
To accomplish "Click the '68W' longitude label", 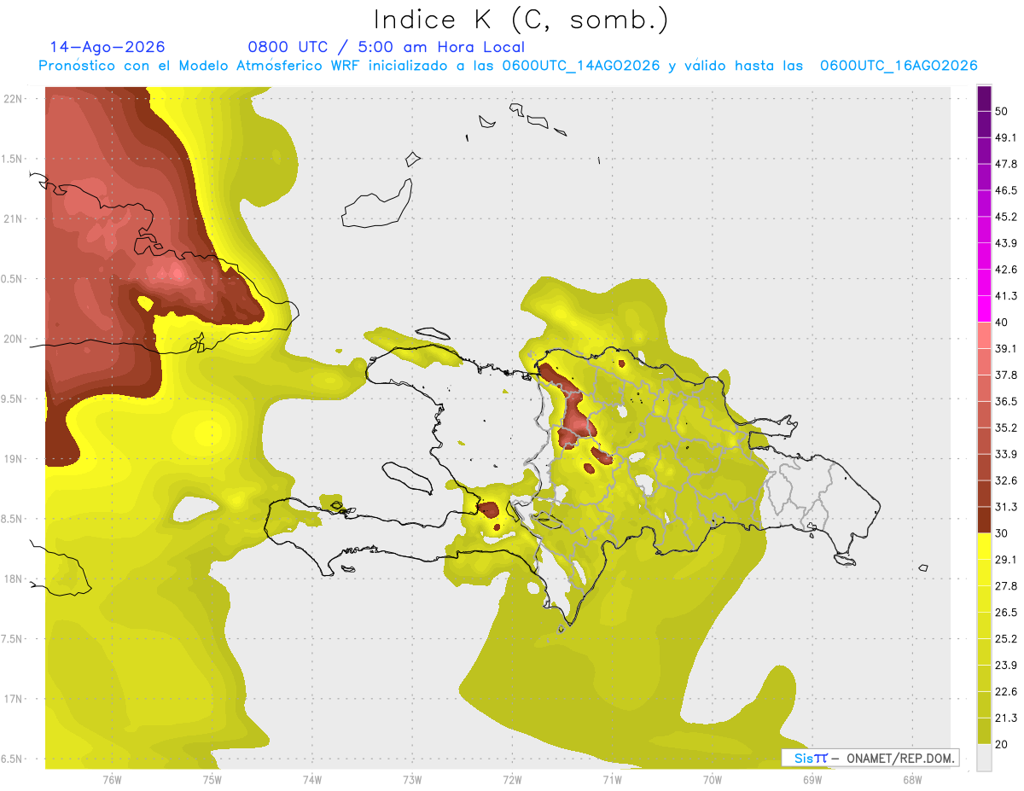I will coord(911,779).
